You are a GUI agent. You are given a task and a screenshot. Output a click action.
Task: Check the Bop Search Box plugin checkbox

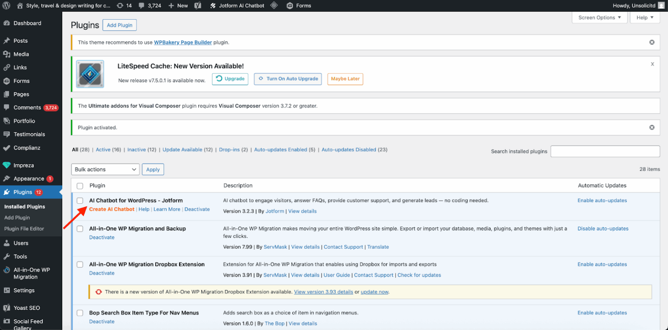(x=80, y=313)
